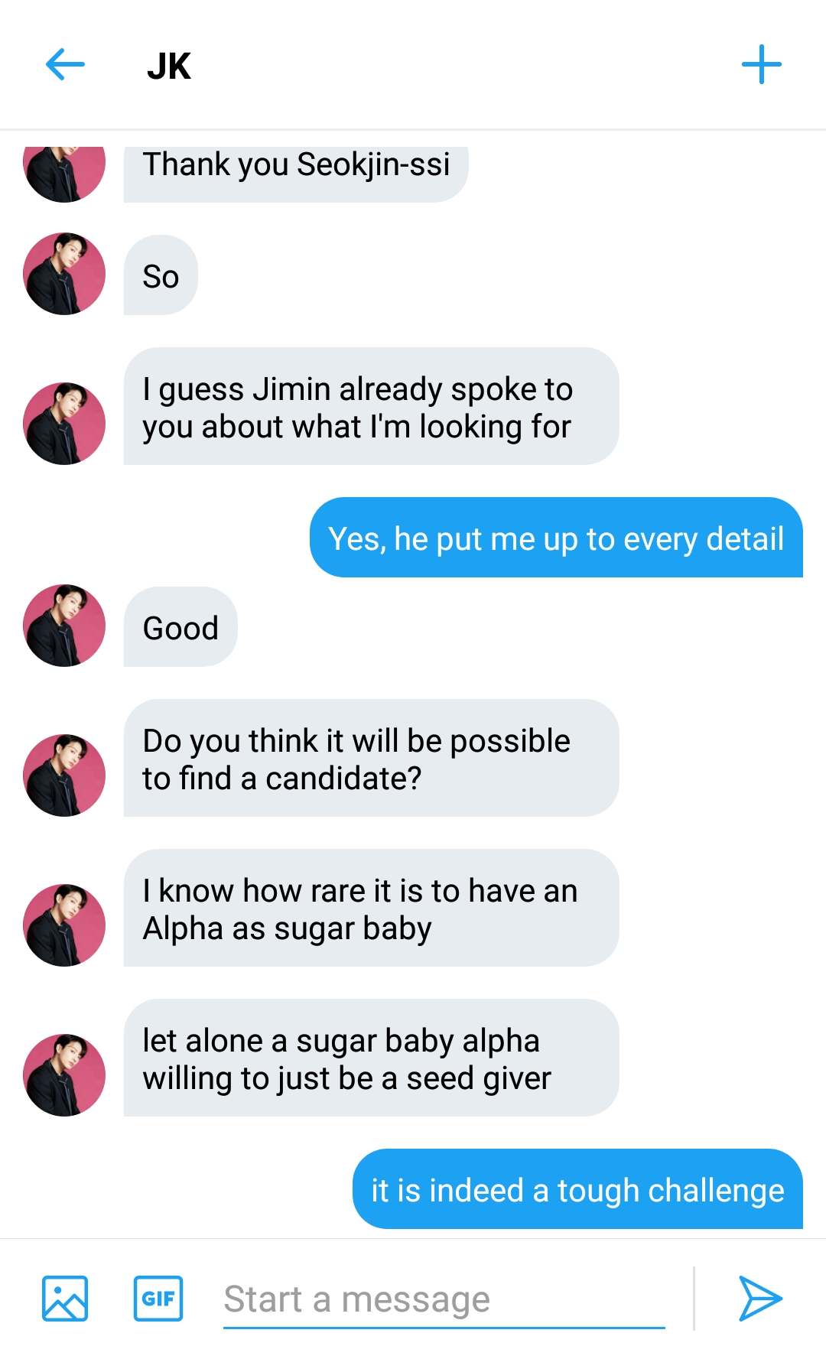
Task: Tap the "Good" message bubble
Action: coord(180,628)
